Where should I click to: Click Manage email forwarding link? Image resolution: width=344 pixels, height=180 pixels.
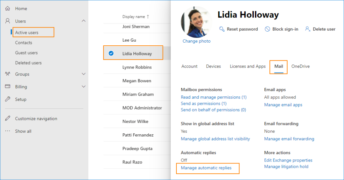coord(289,139)
